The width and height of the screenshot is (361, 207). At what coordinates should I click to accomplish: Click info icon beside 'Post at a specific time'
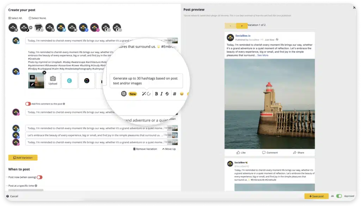coord(36,186)
